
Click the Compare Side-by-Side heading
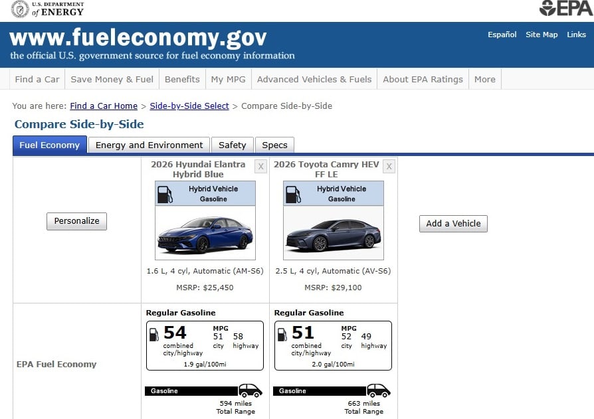[79, 124]
